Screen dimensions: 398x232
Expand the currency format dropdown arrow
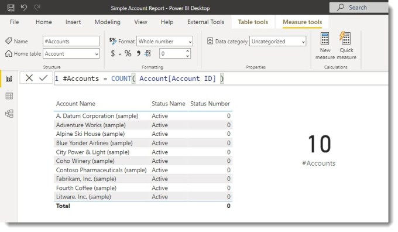120,54
